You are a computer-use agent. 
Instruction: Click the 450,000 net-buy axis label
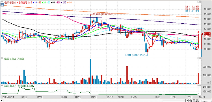(x=207, y=87)
